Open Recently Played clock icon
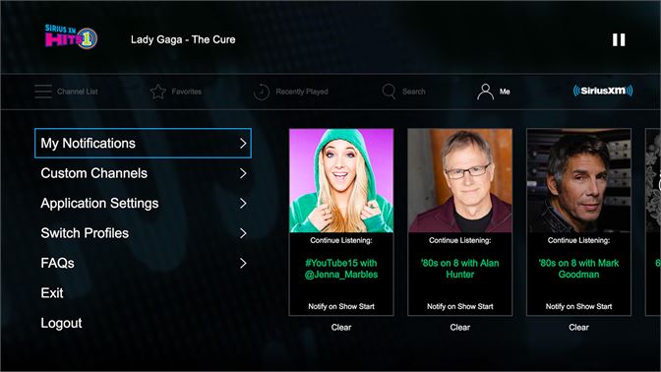The width and height of the screenshot is (661, 372). (x=261, y=92)
